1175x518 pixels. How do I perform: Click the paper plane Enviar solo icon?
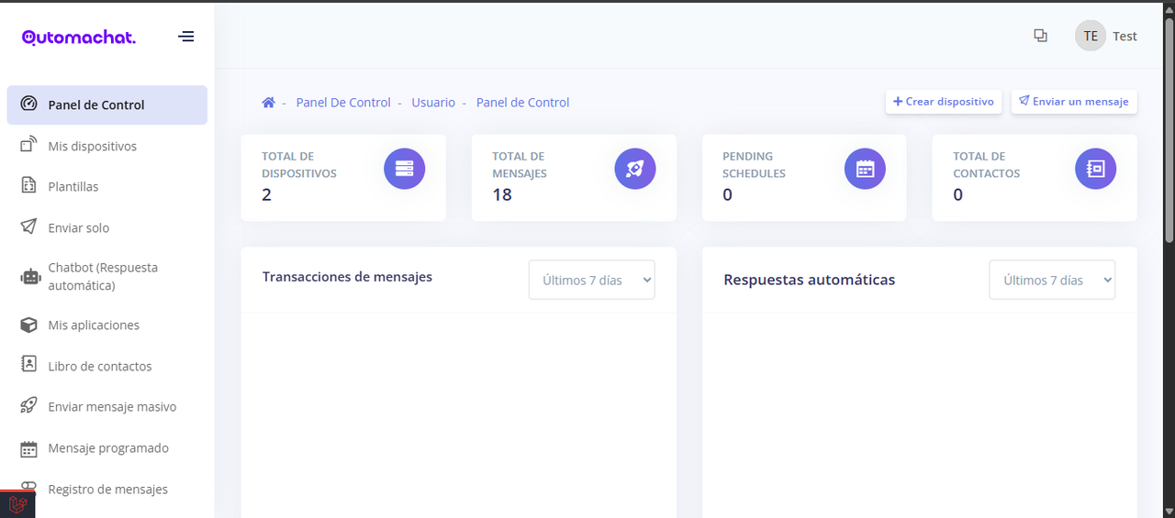(x=28, y=227)
